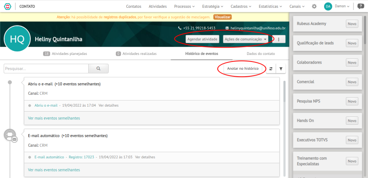Click the helinyquintanilha@unifeso.edu.br email address
The image size is (368, 178).
[258, 28]
